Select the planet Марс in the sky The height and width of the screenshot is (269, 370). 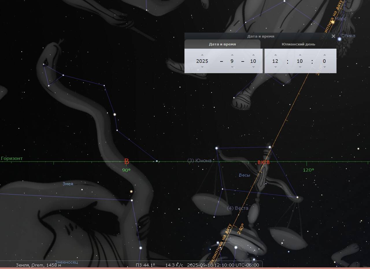point(333,22)
